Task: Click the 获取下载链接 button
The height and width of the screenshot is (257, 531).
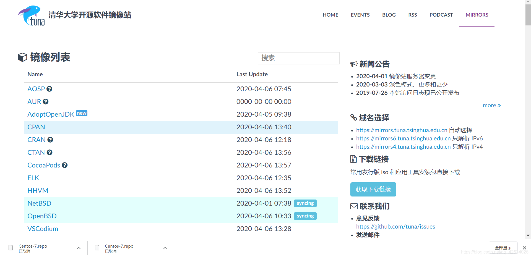Action: pos(373,189)
